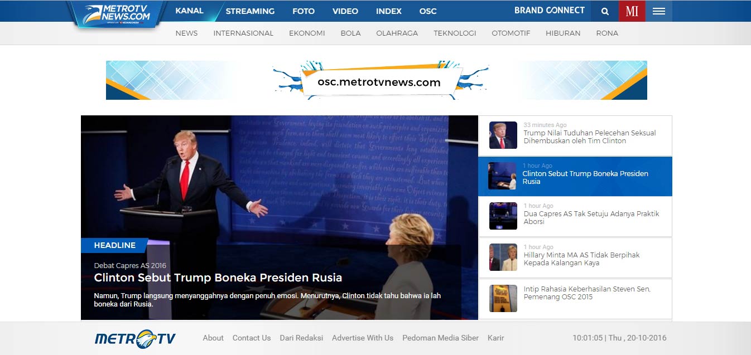Go to the VIDEO section
Viewport: 751px width, 355px height.
(x=345, y=11)
